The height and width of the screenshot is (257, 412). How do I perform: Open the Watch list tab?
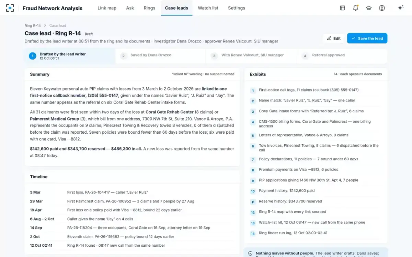[x=208, y=8]
